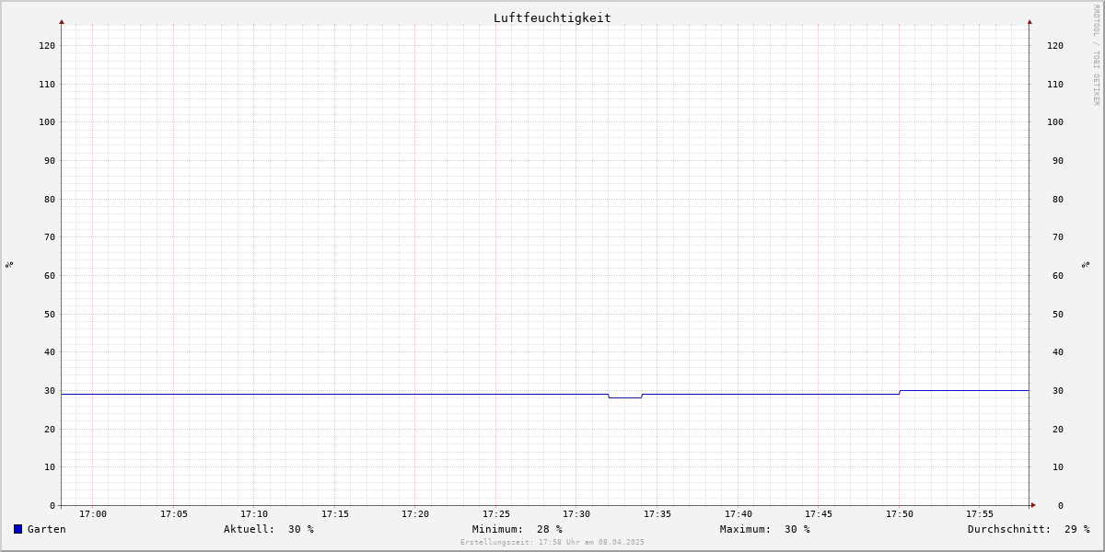Click the 17:55 time axis label
Image resolution: width=1105 pixels, height=552 pixels.
click(x=980, y=514)
